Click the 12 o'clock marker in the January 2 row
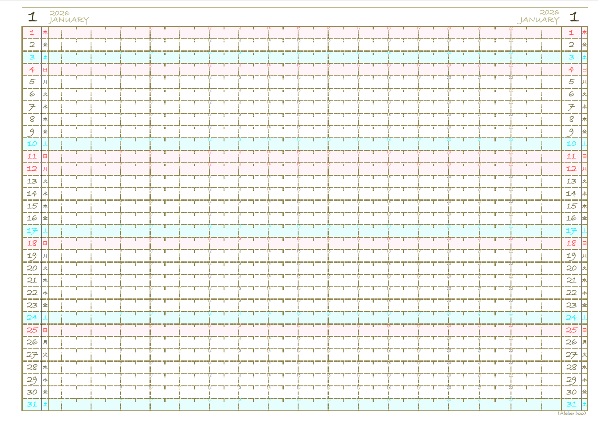 (x=210, y=41)
